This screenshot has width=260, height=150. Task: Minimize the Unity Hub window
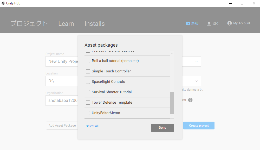[x=230, y=3]
